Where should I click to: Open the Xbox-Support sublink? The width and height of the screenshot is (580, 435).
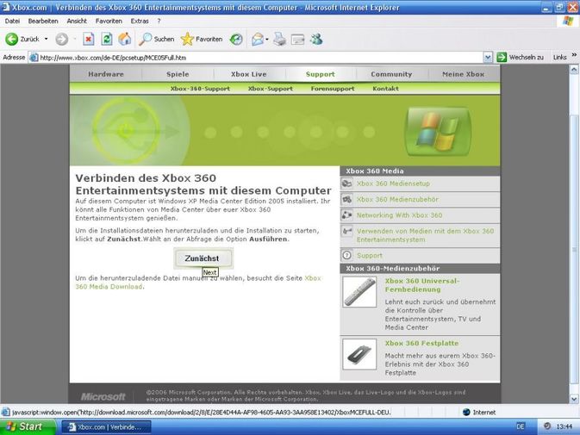[271, 89]
